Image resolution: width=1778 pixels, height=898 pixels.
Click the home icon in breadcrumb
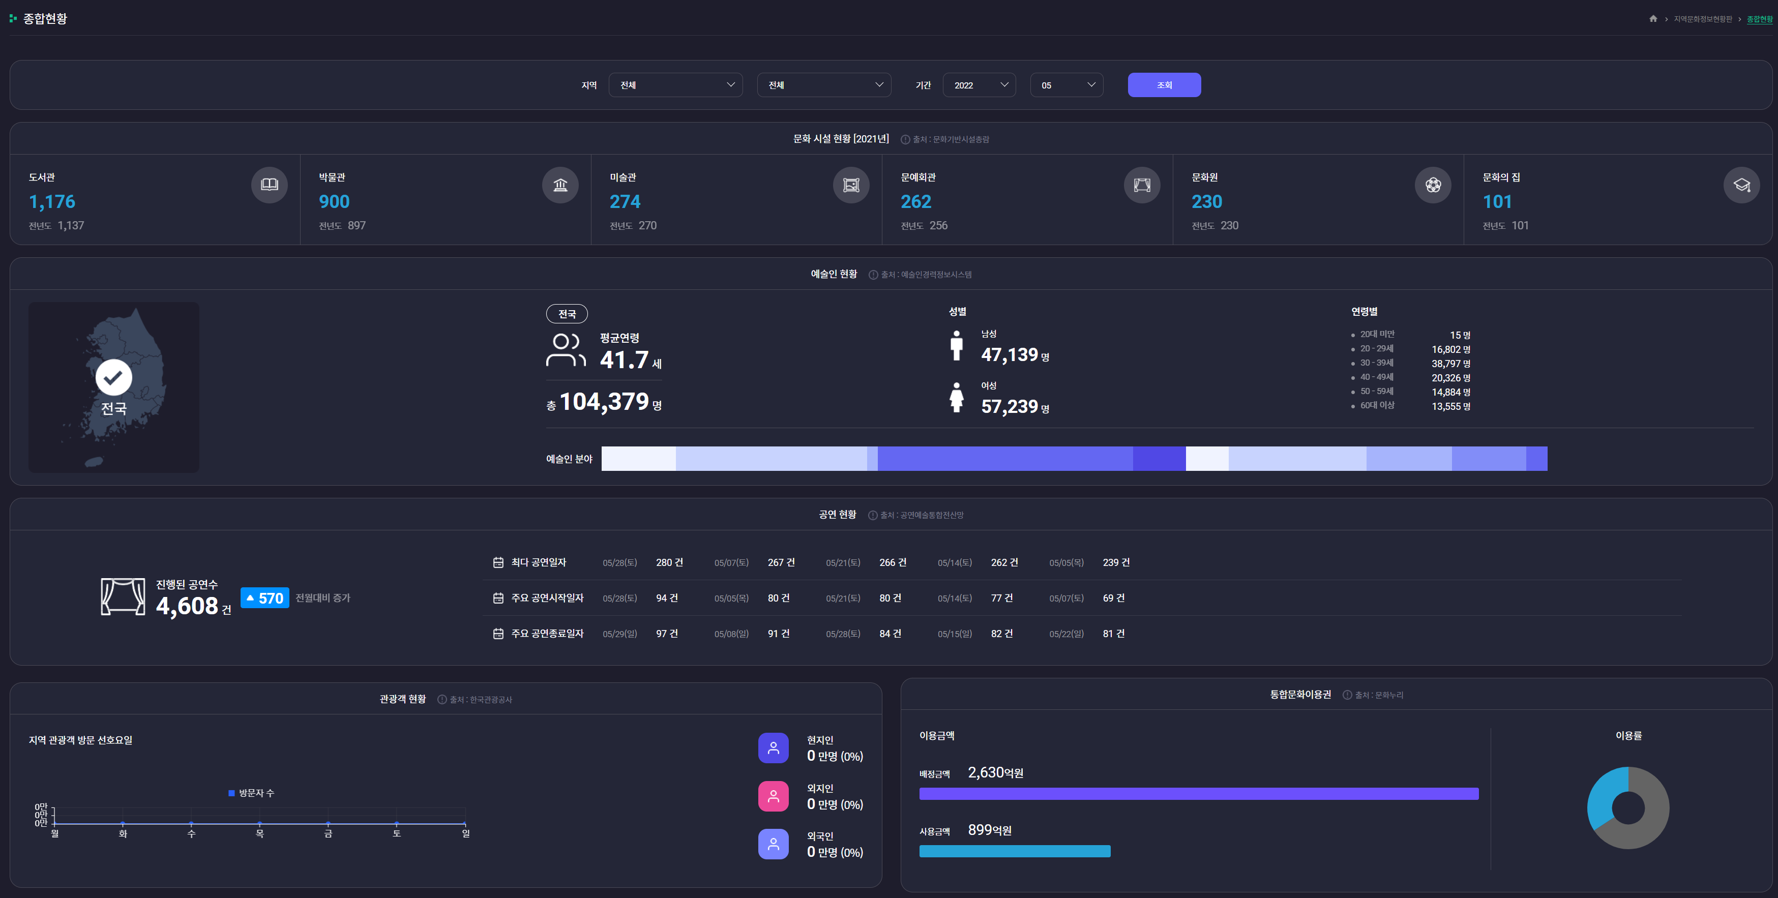[1653, 19]
